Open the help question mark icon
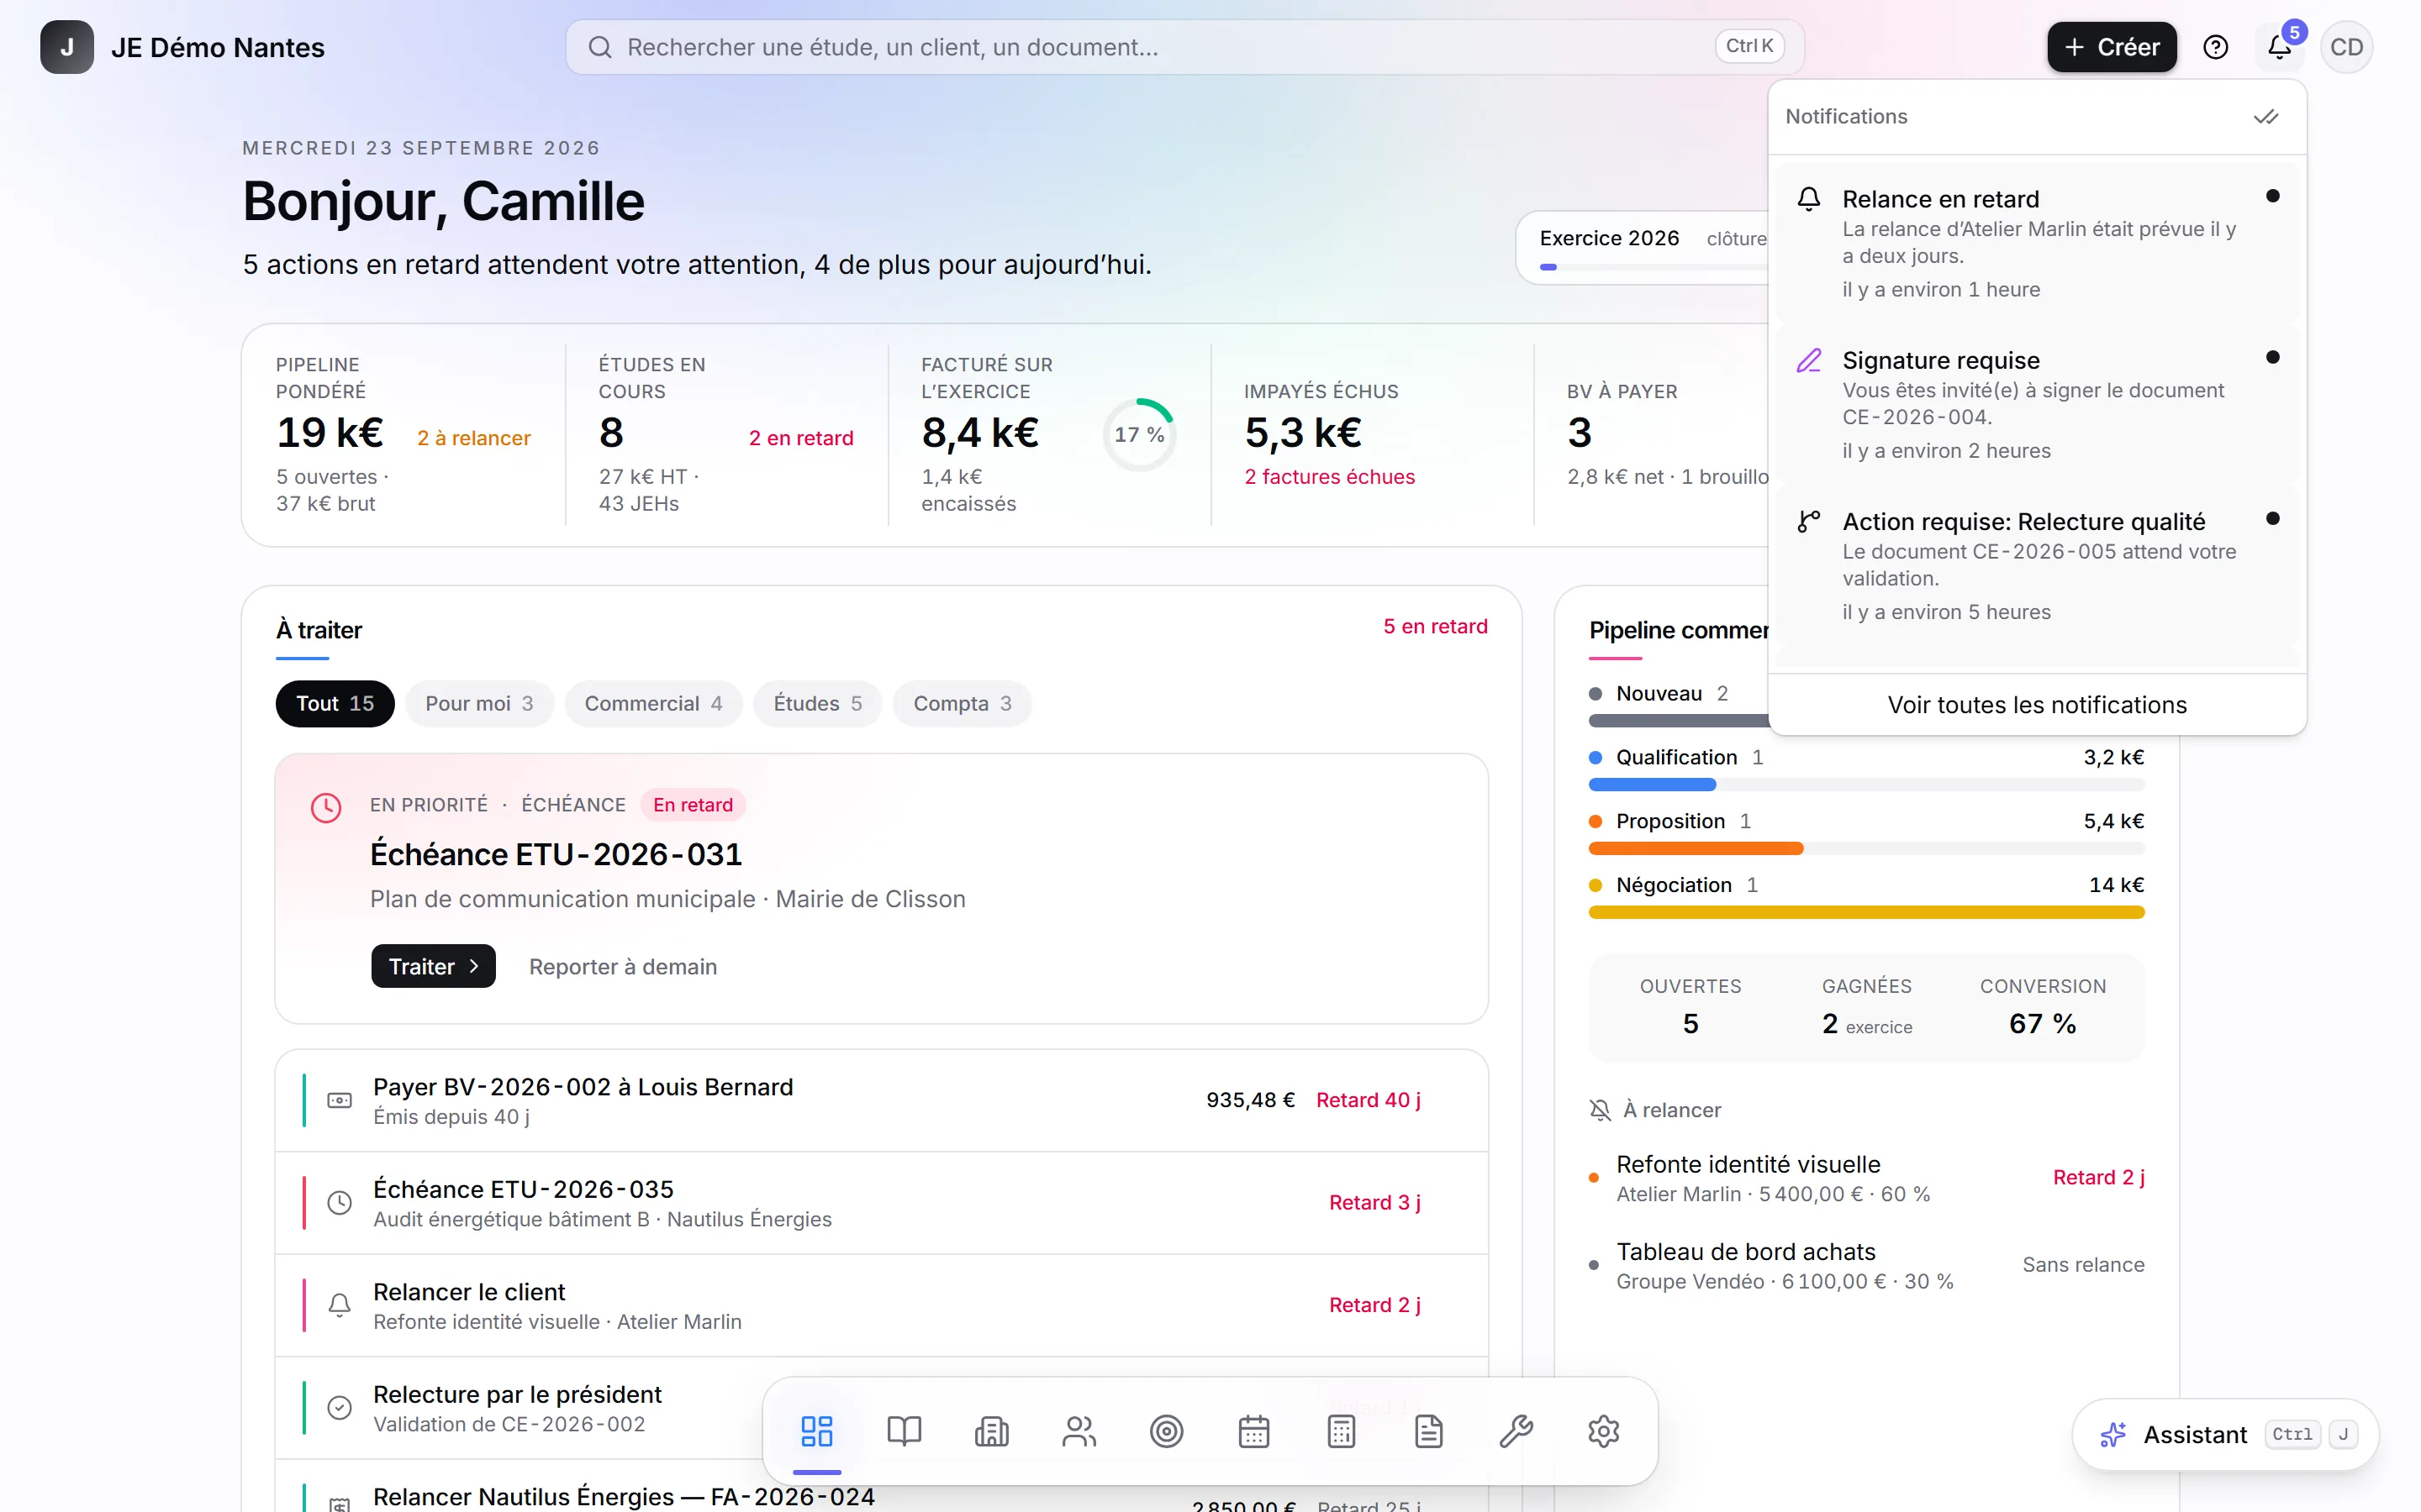The height and width of the screenshot is (1512, 2421). coord(2216,47)
